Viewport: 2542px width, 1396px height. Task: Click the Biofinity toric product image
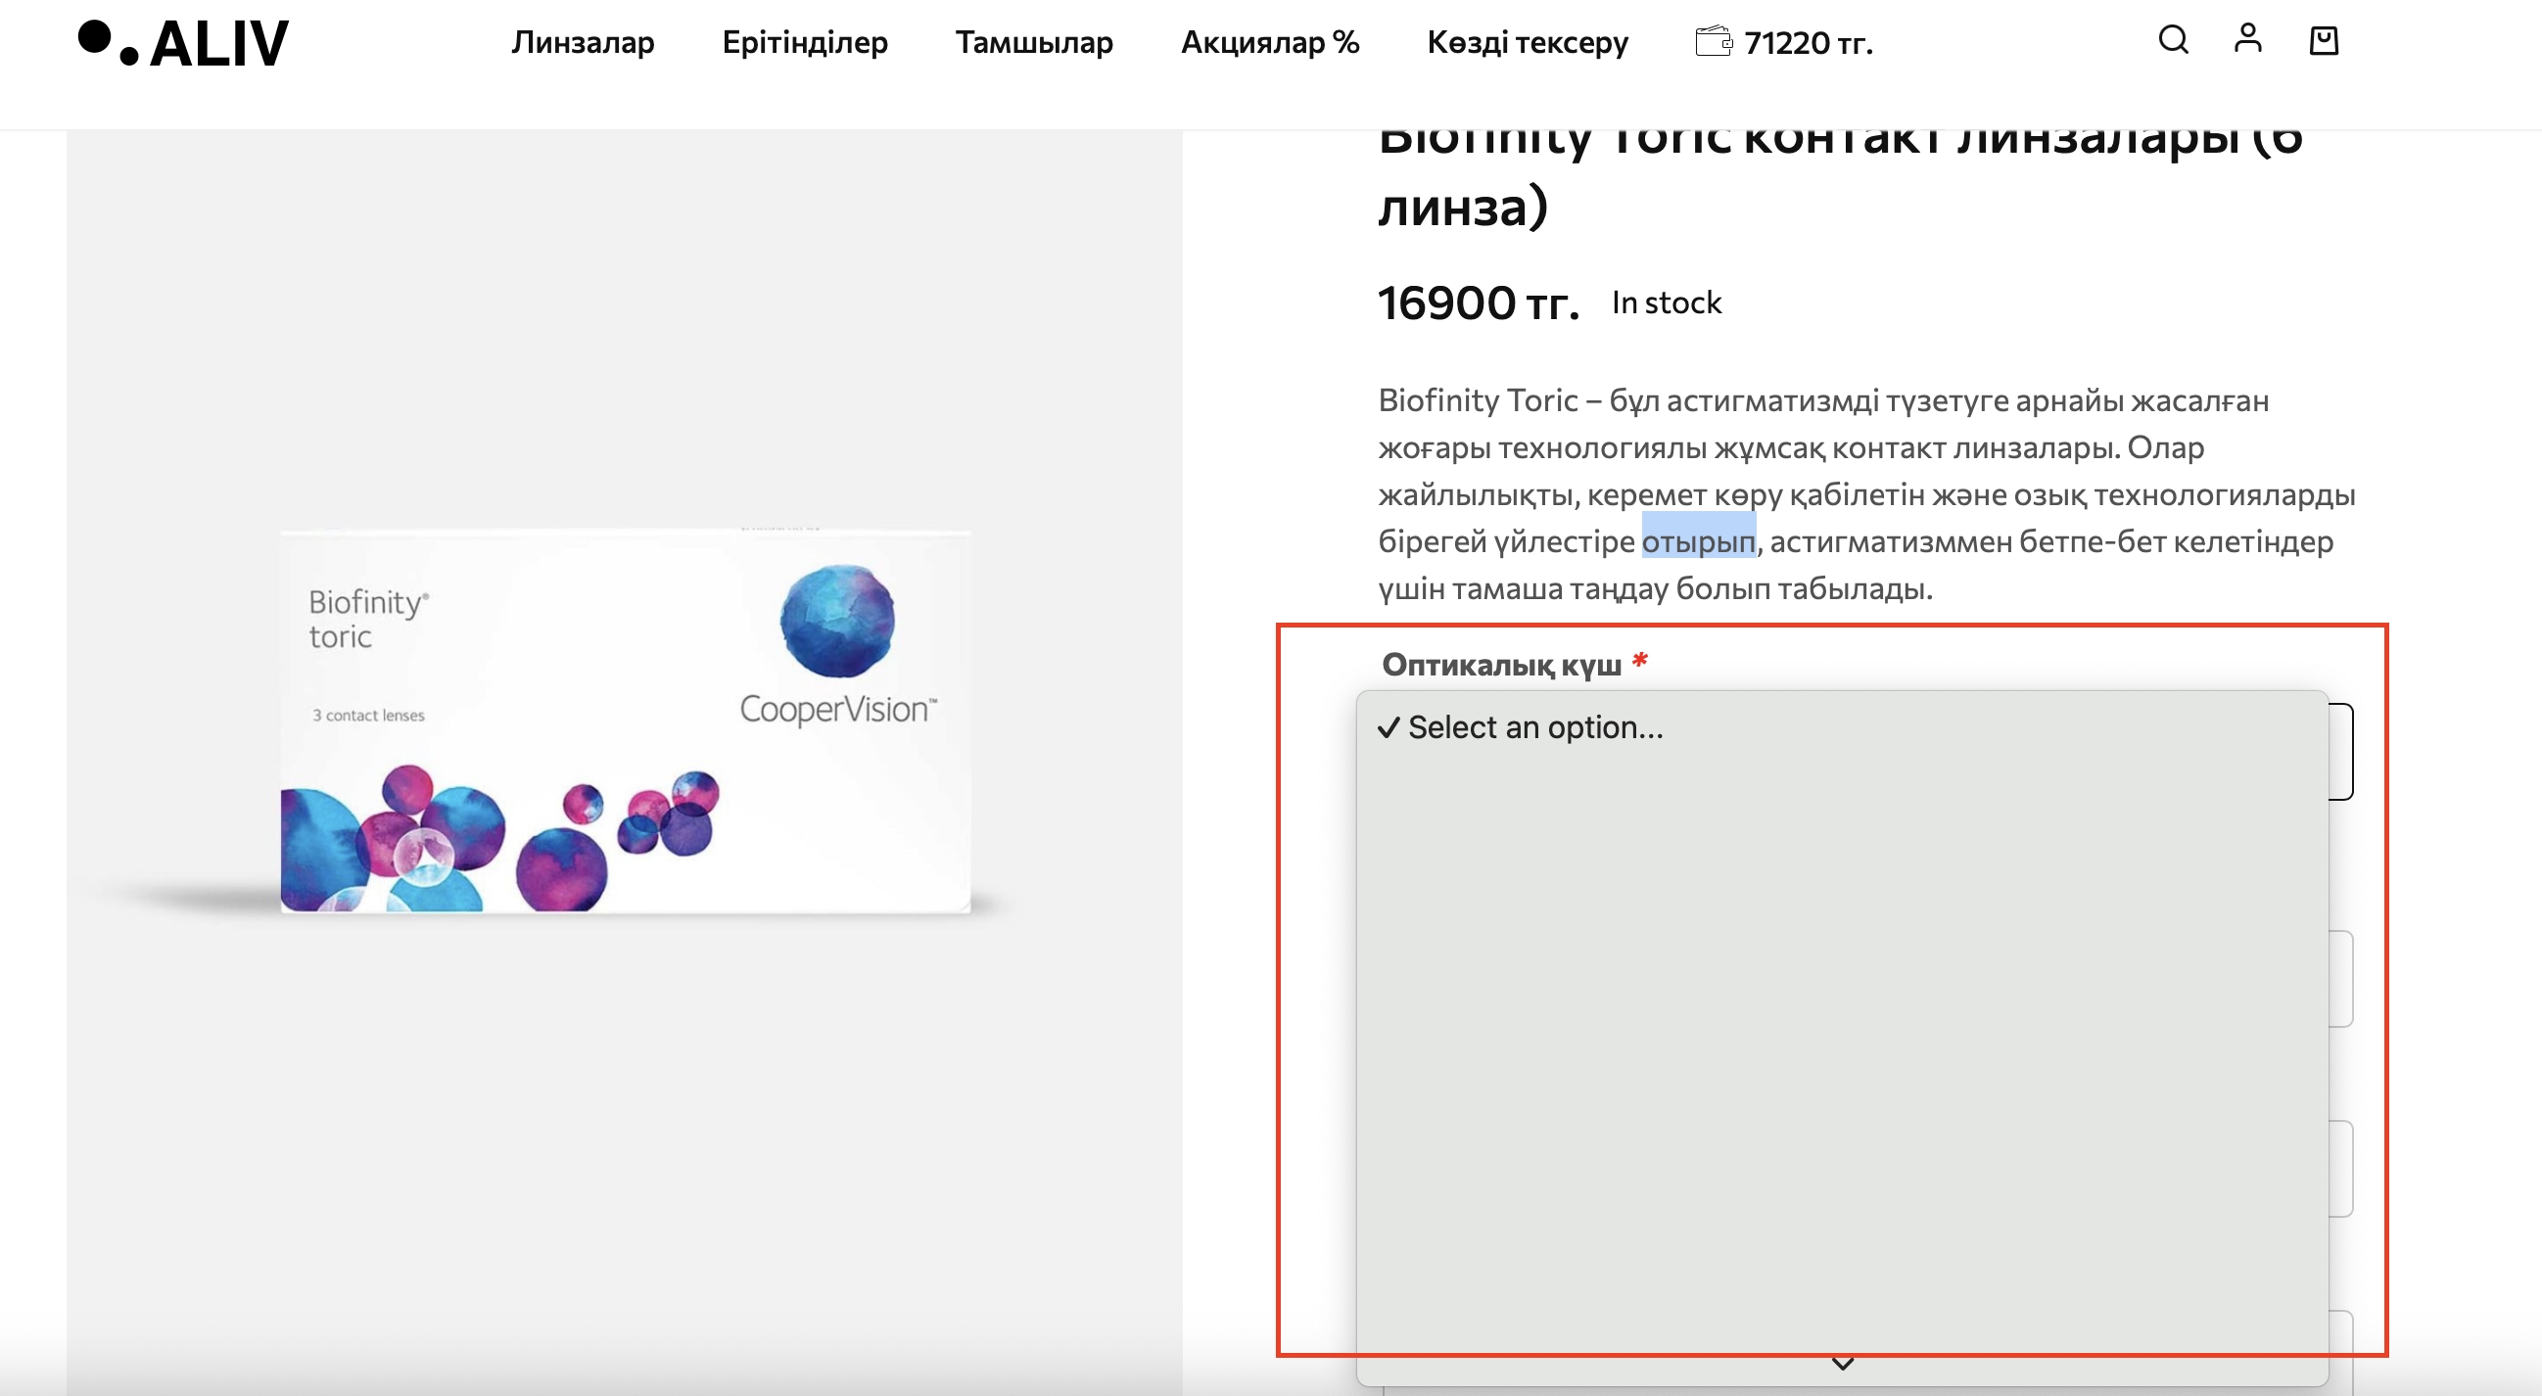(x=625, y=721)
